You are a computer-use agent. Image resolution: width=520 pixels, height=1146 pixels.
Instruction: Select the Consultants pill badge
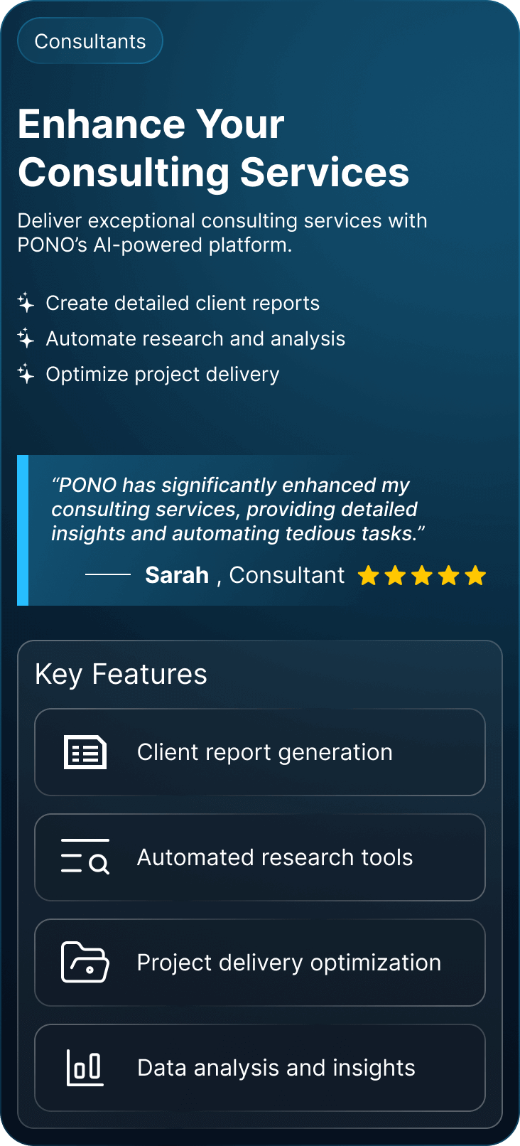click(x=90, y=41)
